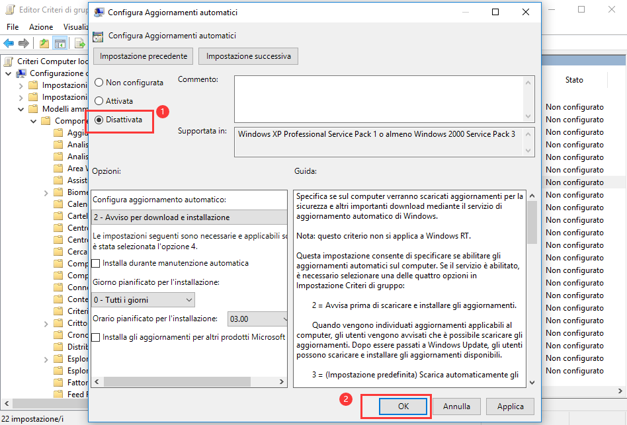Viewport: 627px width, 425px height.
Task: Click the folder icon next to Cartel
Action: click(58, 215)
